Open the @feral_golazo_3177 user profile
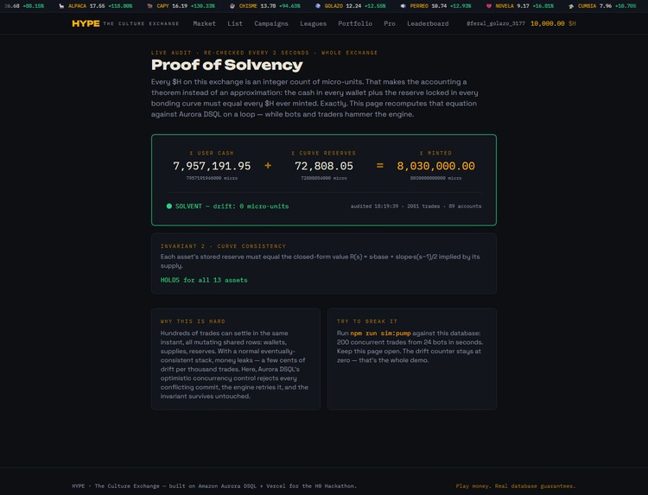Viewport: 648px width, 495px height. click(496, 23)
